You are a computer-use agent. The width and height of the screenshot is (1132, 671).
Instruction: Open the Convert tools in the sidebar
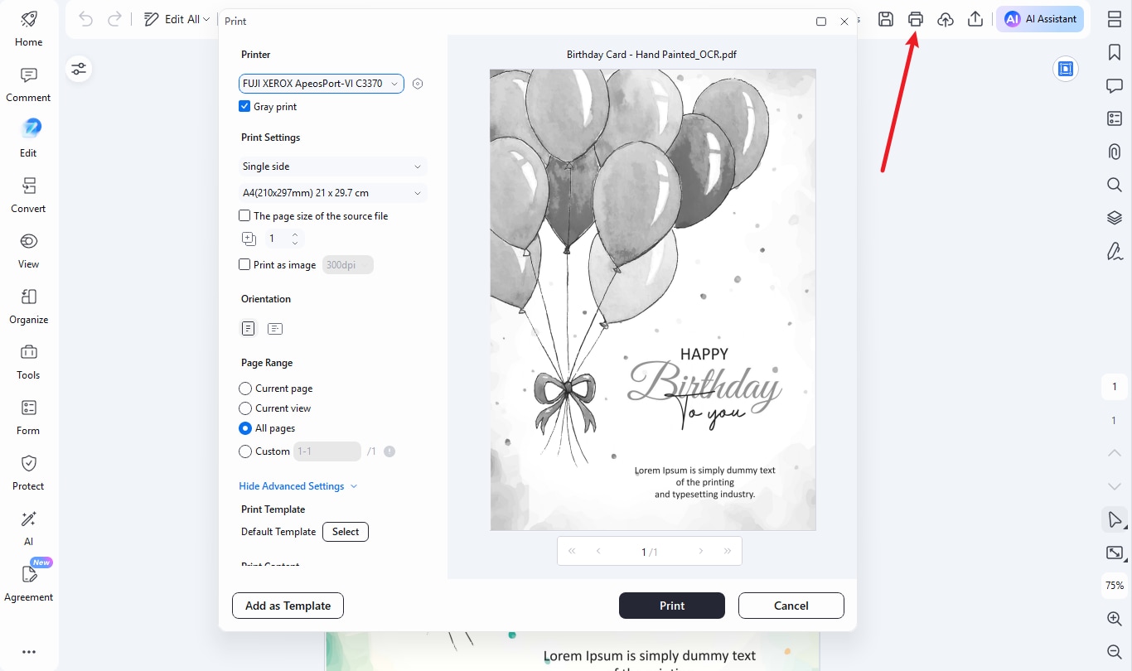pyautogui.click(x=28, y=195)
